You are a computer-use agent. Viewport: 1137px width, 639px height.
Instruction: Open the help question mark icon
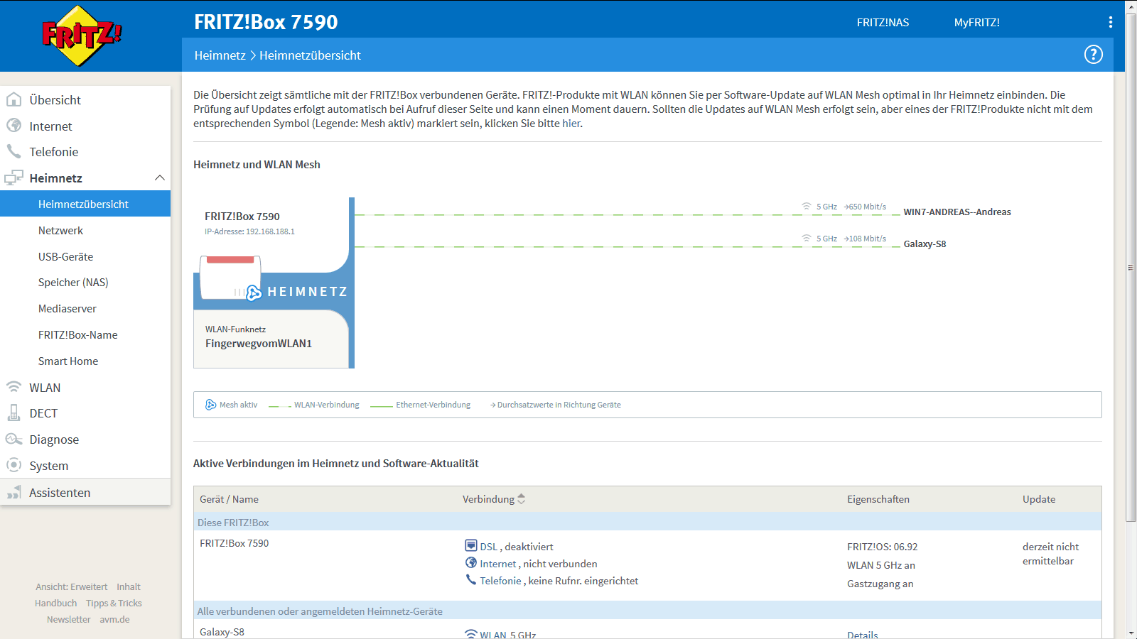(1094, 55)
